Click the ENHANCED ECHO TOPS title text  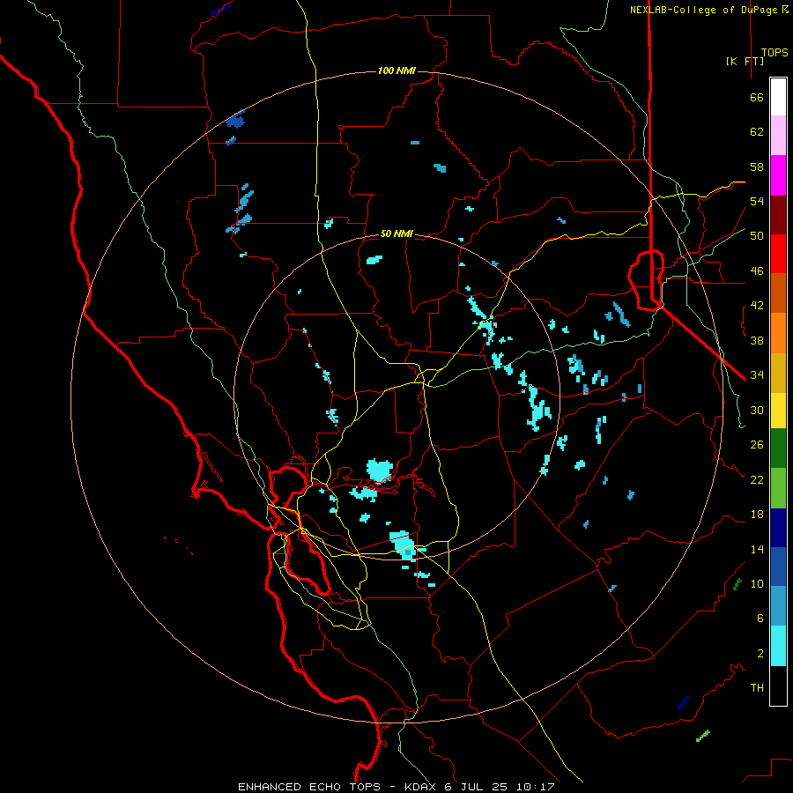[x=309, y=787]
